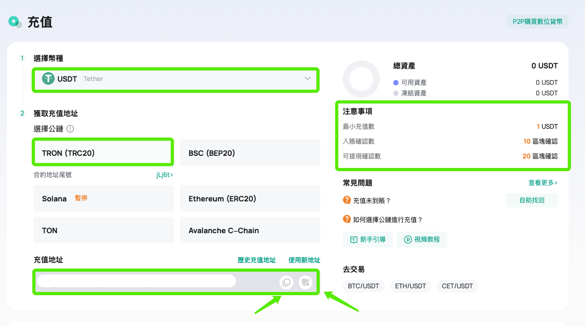585x327 pixels.
Task: Copy the deposit address with copy icon
Action: point(286,282)
